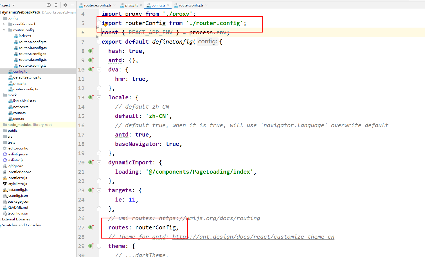The height and width of the screenshot is (257, 425).
Task: Open router.e.config.ts in project tree
Action: (33, 66)
